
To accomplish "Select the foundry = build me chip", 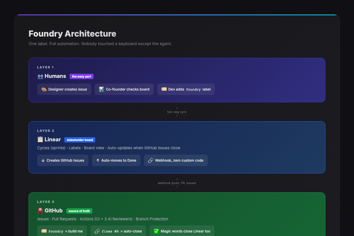I will (x=62, y=231).
